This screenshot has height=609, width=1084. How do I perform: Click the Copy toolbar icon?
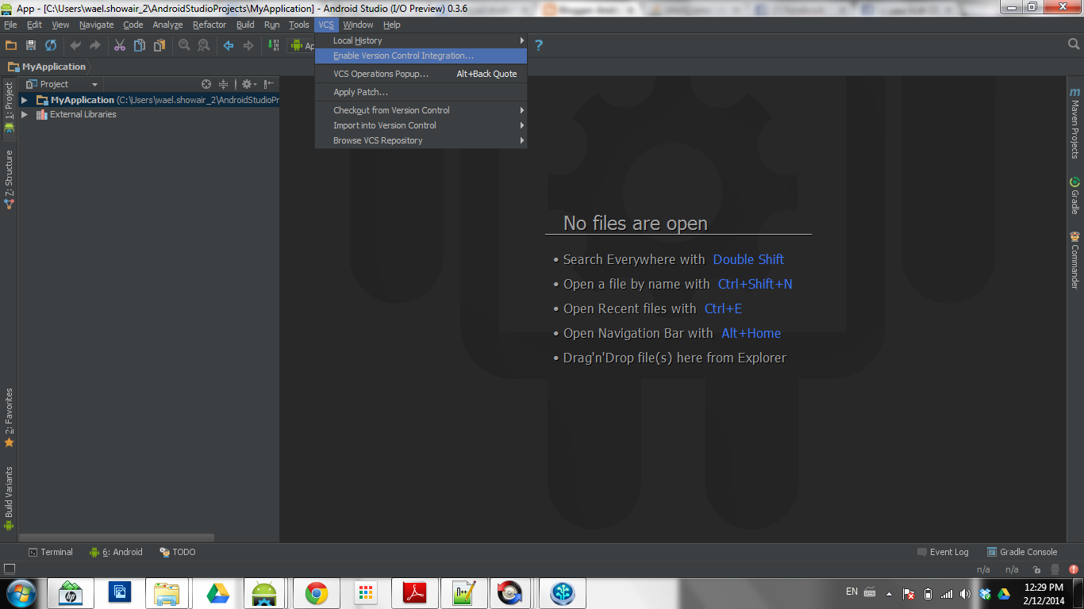(x=140, y=45)
